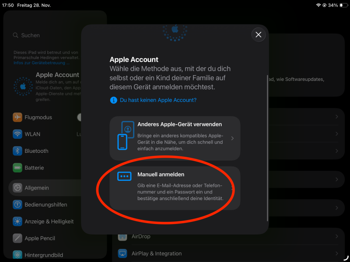Toggle the Flugmodus switch

tap(80, 117)
